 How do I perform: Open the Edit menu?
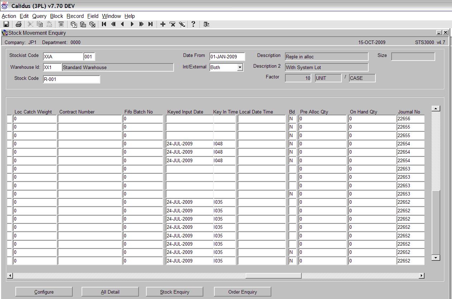pyautogui.click(x=24, y=16)
